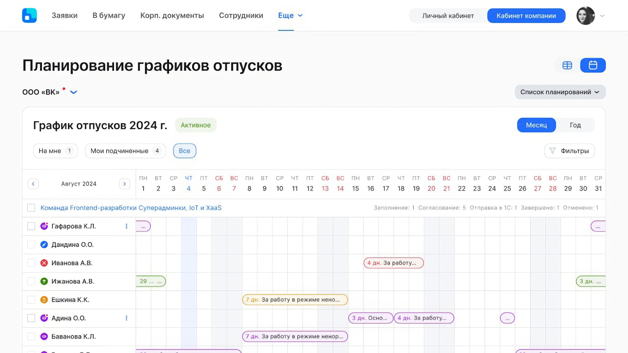628x353 pixels.
Task: Open the three-dot menu beside Адина О.О.
Action: [x=126, y=318]
